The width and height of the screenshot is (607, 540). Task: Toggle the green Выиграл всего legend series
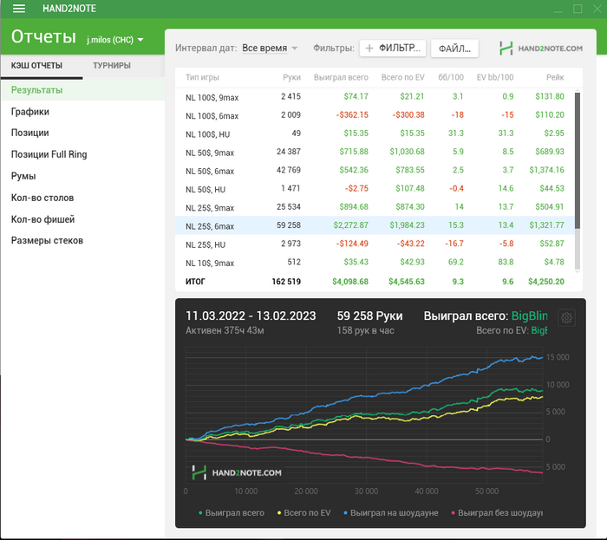pyautogui.click(x=232, y=513)
